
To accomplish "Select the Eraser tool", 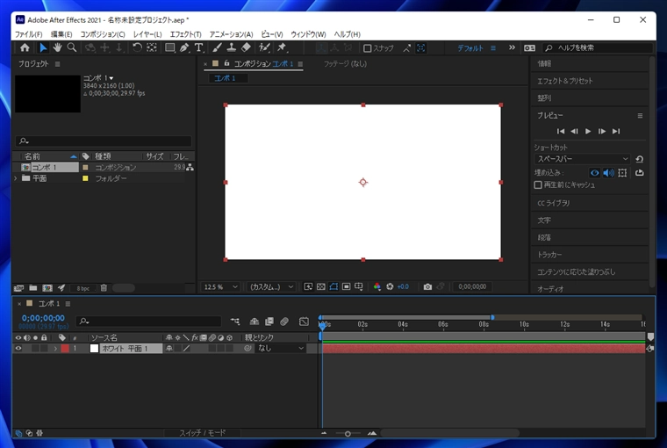I will 246,47.
